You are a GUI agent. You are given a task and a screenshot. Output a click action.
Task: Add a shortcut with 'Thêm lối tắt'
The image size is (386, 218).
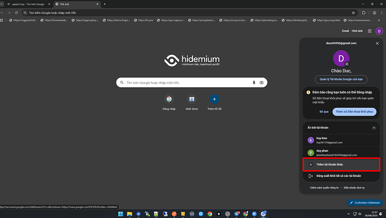214,102
